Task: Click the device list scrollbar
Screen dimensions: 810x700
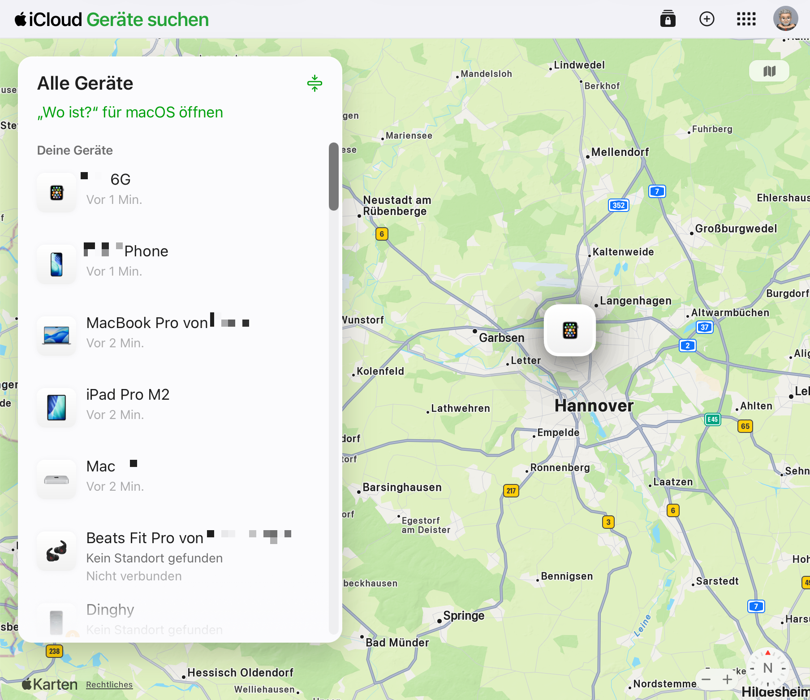Action: [x=333, y=177]
